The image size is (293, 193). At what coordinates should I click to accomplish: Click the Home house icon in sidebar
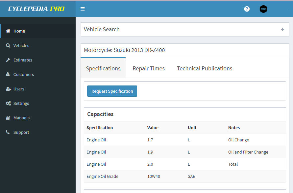tap(8, 31)
